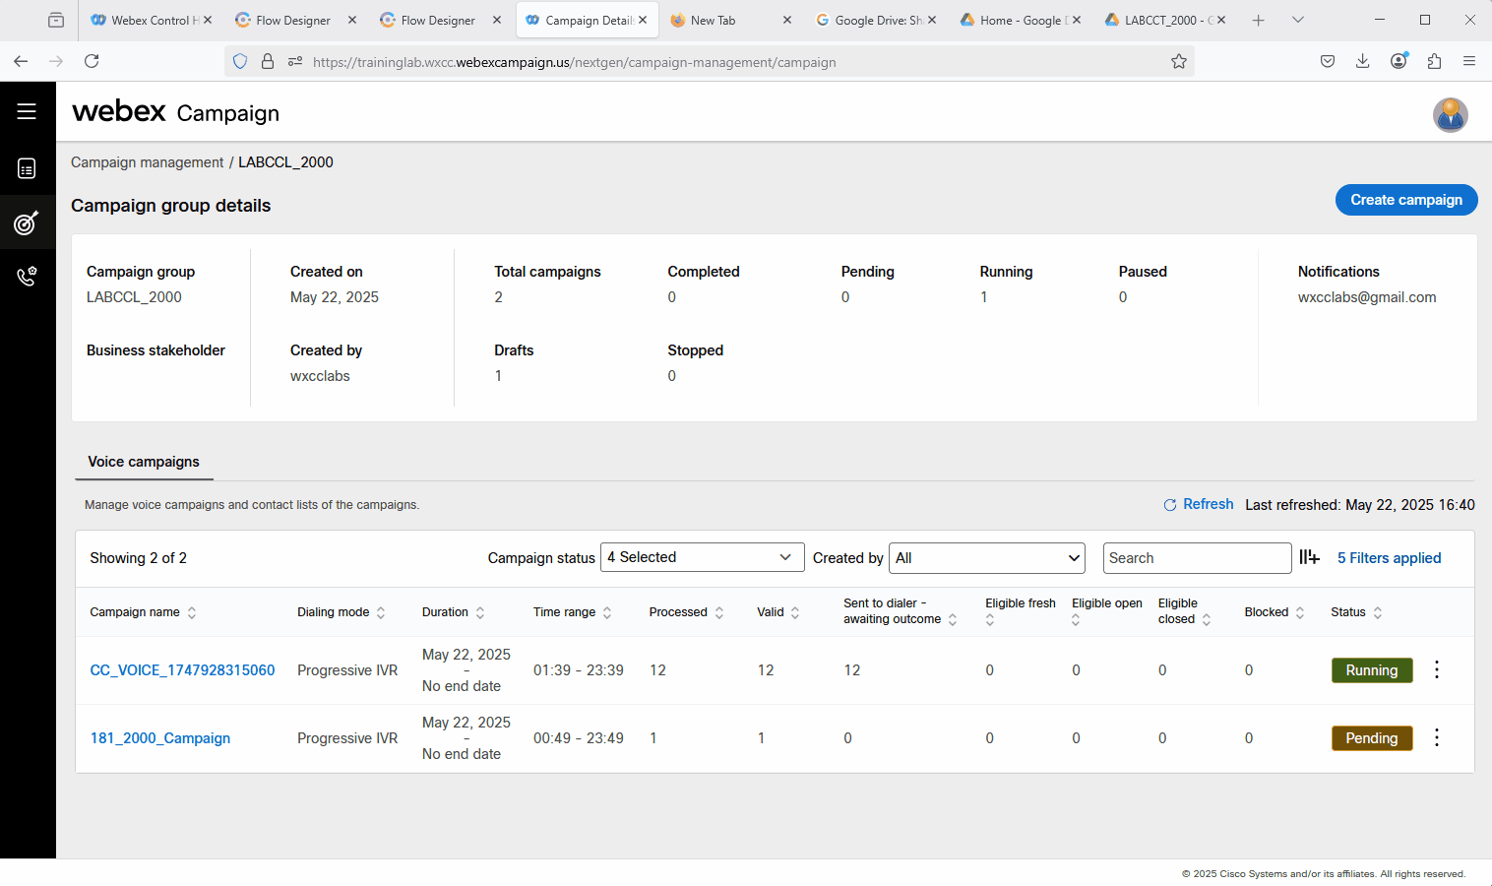Viewport: 1492px width, 886px height.
Task: Click the Create campaign button
Action: [x=1405, y=200]
